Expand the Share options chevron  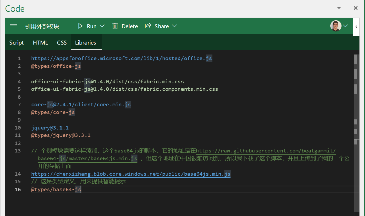pyautogui.click(x=175, y=26)
